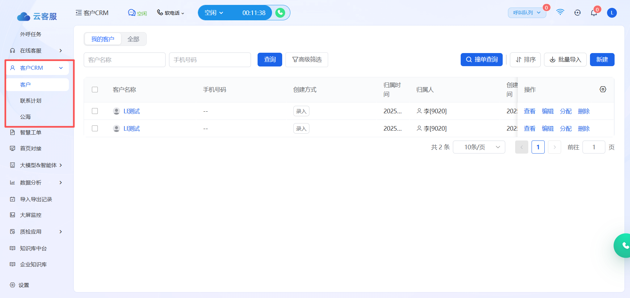Image resolution: width=630 pixels, height=298 pixels.
Task: Click the green phone dial icon in status bar
Action: [280, 13]
